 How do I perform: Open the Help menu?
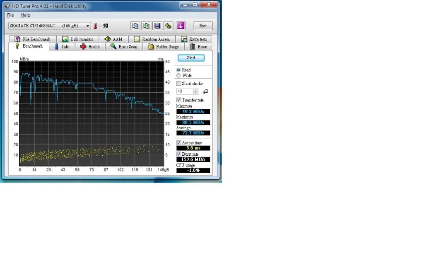[x=25, y=15]
